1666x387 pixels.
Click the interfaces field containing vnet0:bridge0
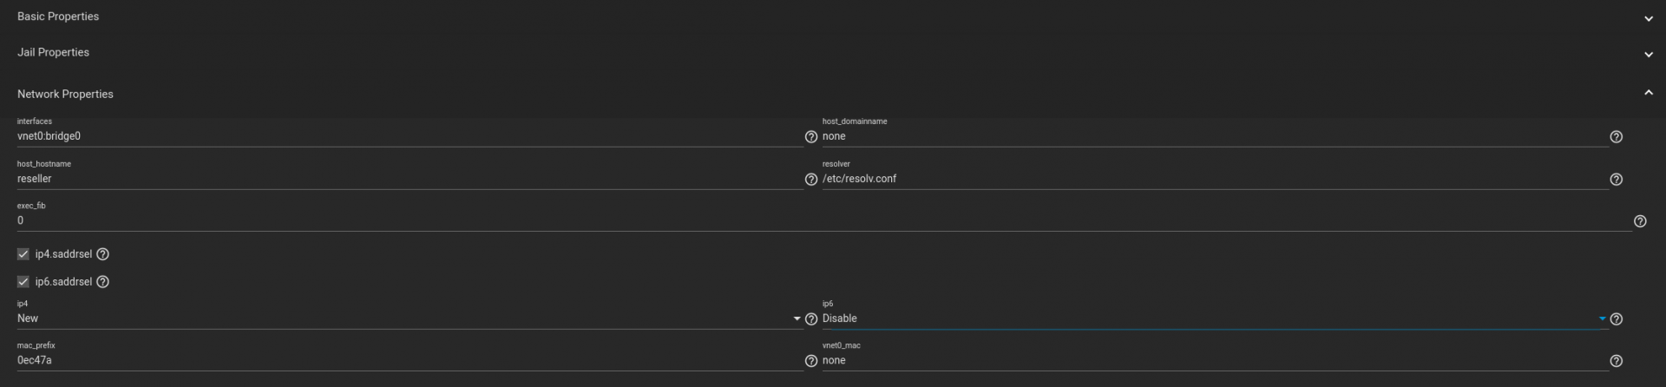tap(410, 136)
